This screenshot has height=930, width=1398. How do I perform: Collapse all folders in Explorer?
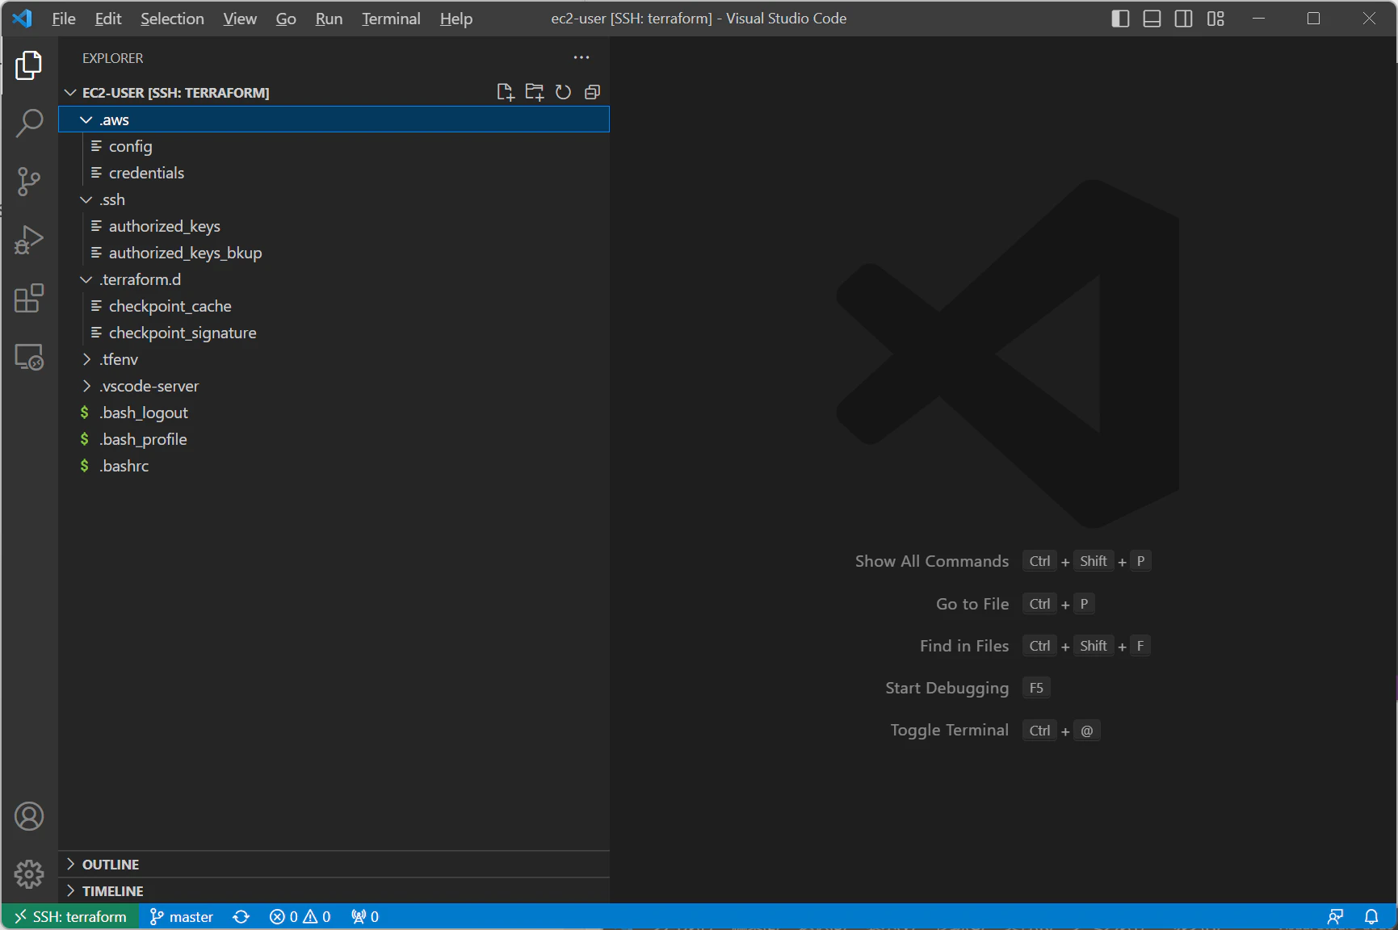point(592,92)
